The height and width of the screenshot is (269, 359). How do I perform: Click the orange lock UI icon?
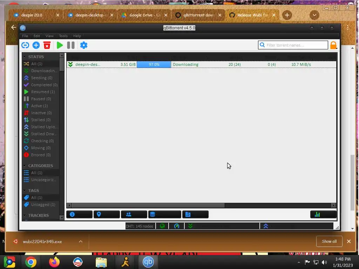(x=334, y=45)
